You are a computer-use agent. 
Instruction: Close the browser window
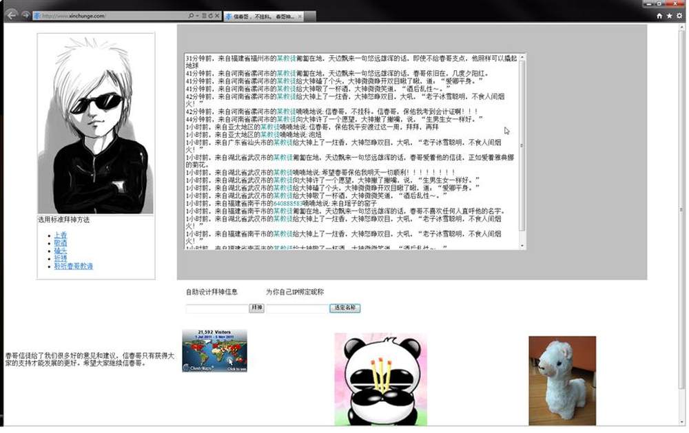pyautogui.click(x=676, y=3)
